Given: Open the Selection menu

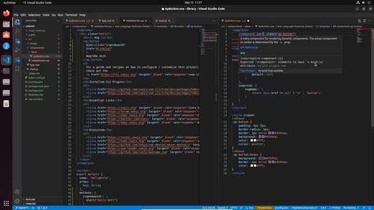Looking at the screenshot, I should coord(34,15).
